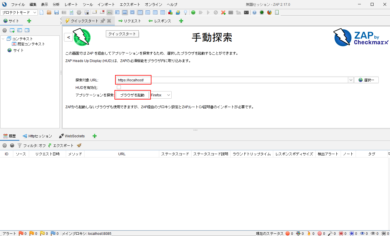Screen dimensions: 390x236
Task: Close the クイックスタート tab
Action: tap(109, 21)
